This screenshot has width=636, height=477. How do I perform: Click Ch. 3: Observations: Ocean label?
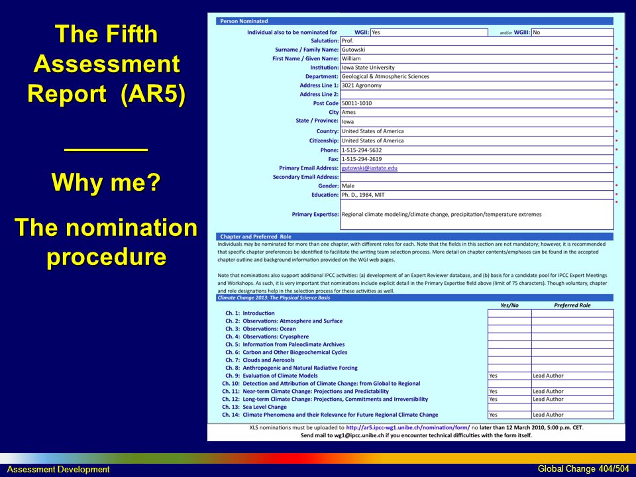tap(260, 329)
